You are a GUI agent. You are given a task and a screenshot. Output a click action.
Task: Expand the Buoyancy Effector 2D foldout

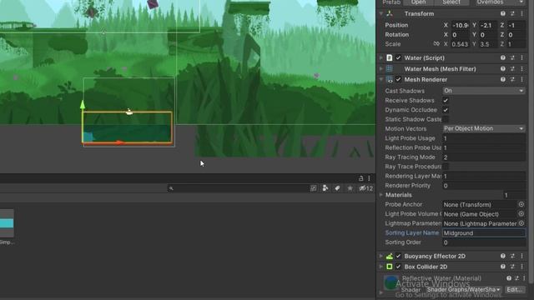click(x=381, y=256)
